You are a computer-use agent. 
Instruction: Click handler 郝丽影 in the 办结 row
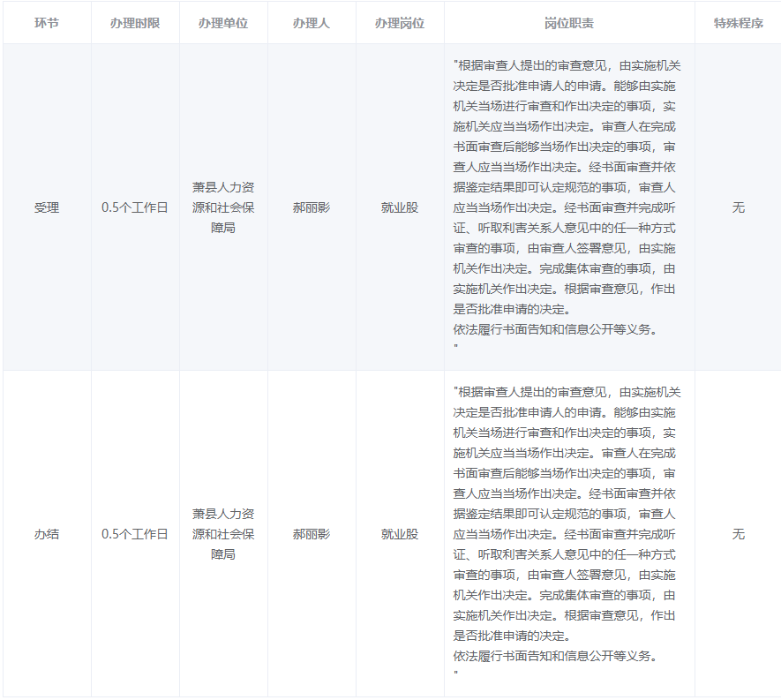[312, 534]
